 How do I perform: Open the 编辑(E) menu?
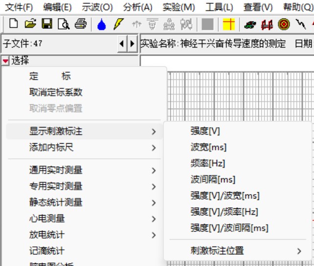[57, 7]
